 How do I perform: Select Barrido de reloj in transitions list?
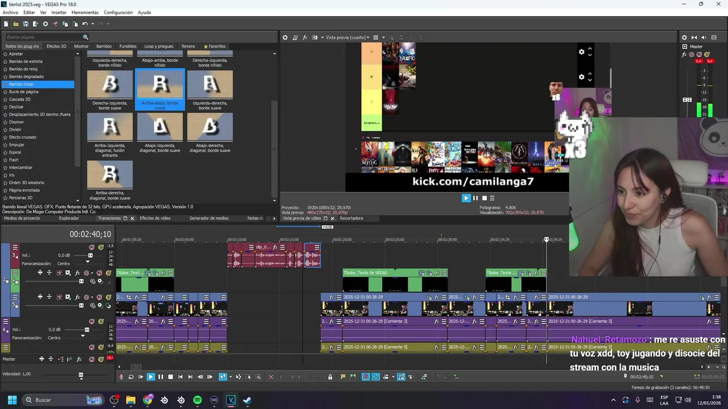(23, 69)
